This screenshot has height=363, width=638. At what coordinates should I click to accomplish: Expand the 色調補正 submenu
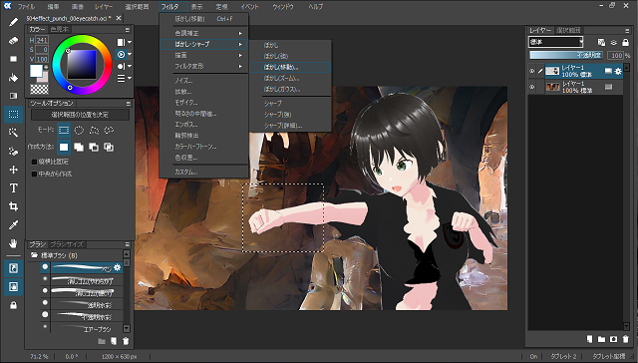click(203, 33)
